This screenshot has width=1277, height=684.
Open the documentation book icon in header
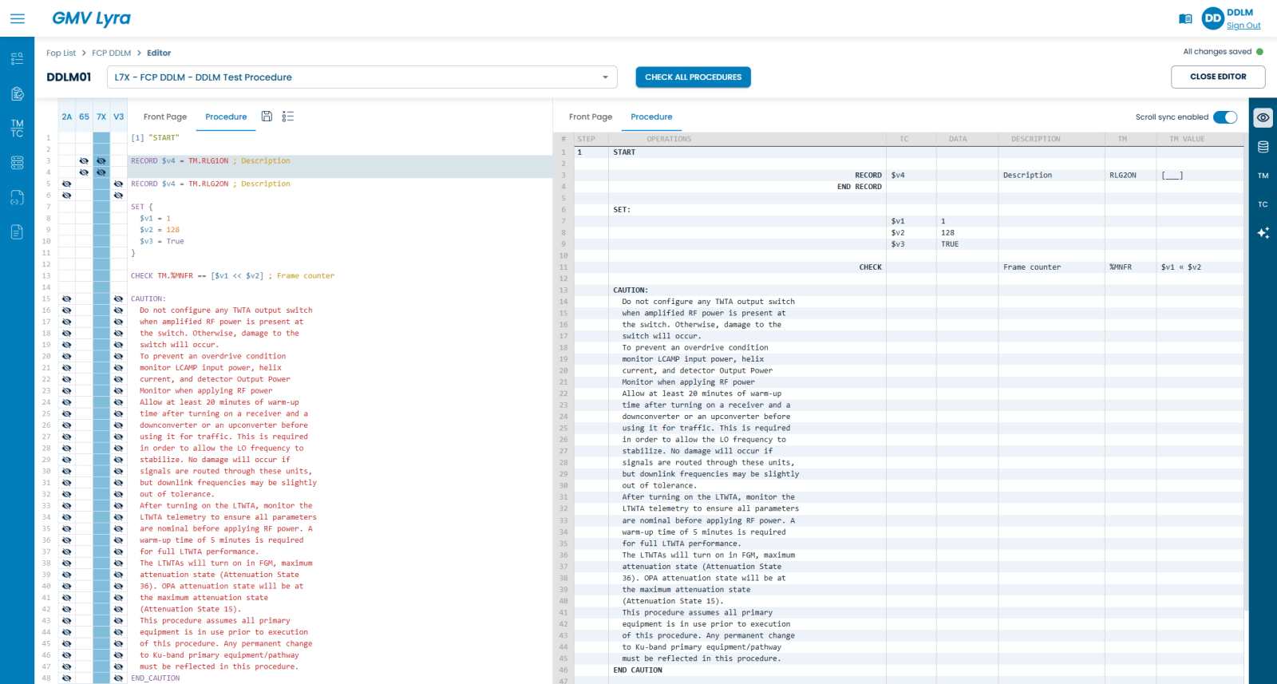pyautogui.click(x=1185, y=19)
